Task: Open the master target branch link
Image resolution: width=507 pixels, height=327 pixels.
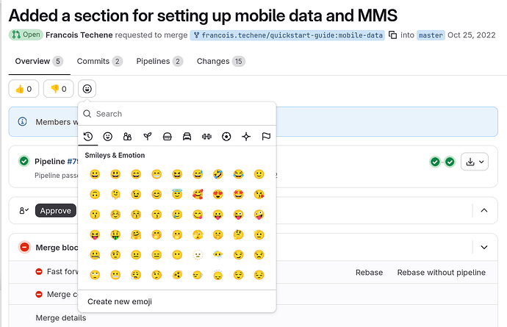Action: [x=431, y=35]
